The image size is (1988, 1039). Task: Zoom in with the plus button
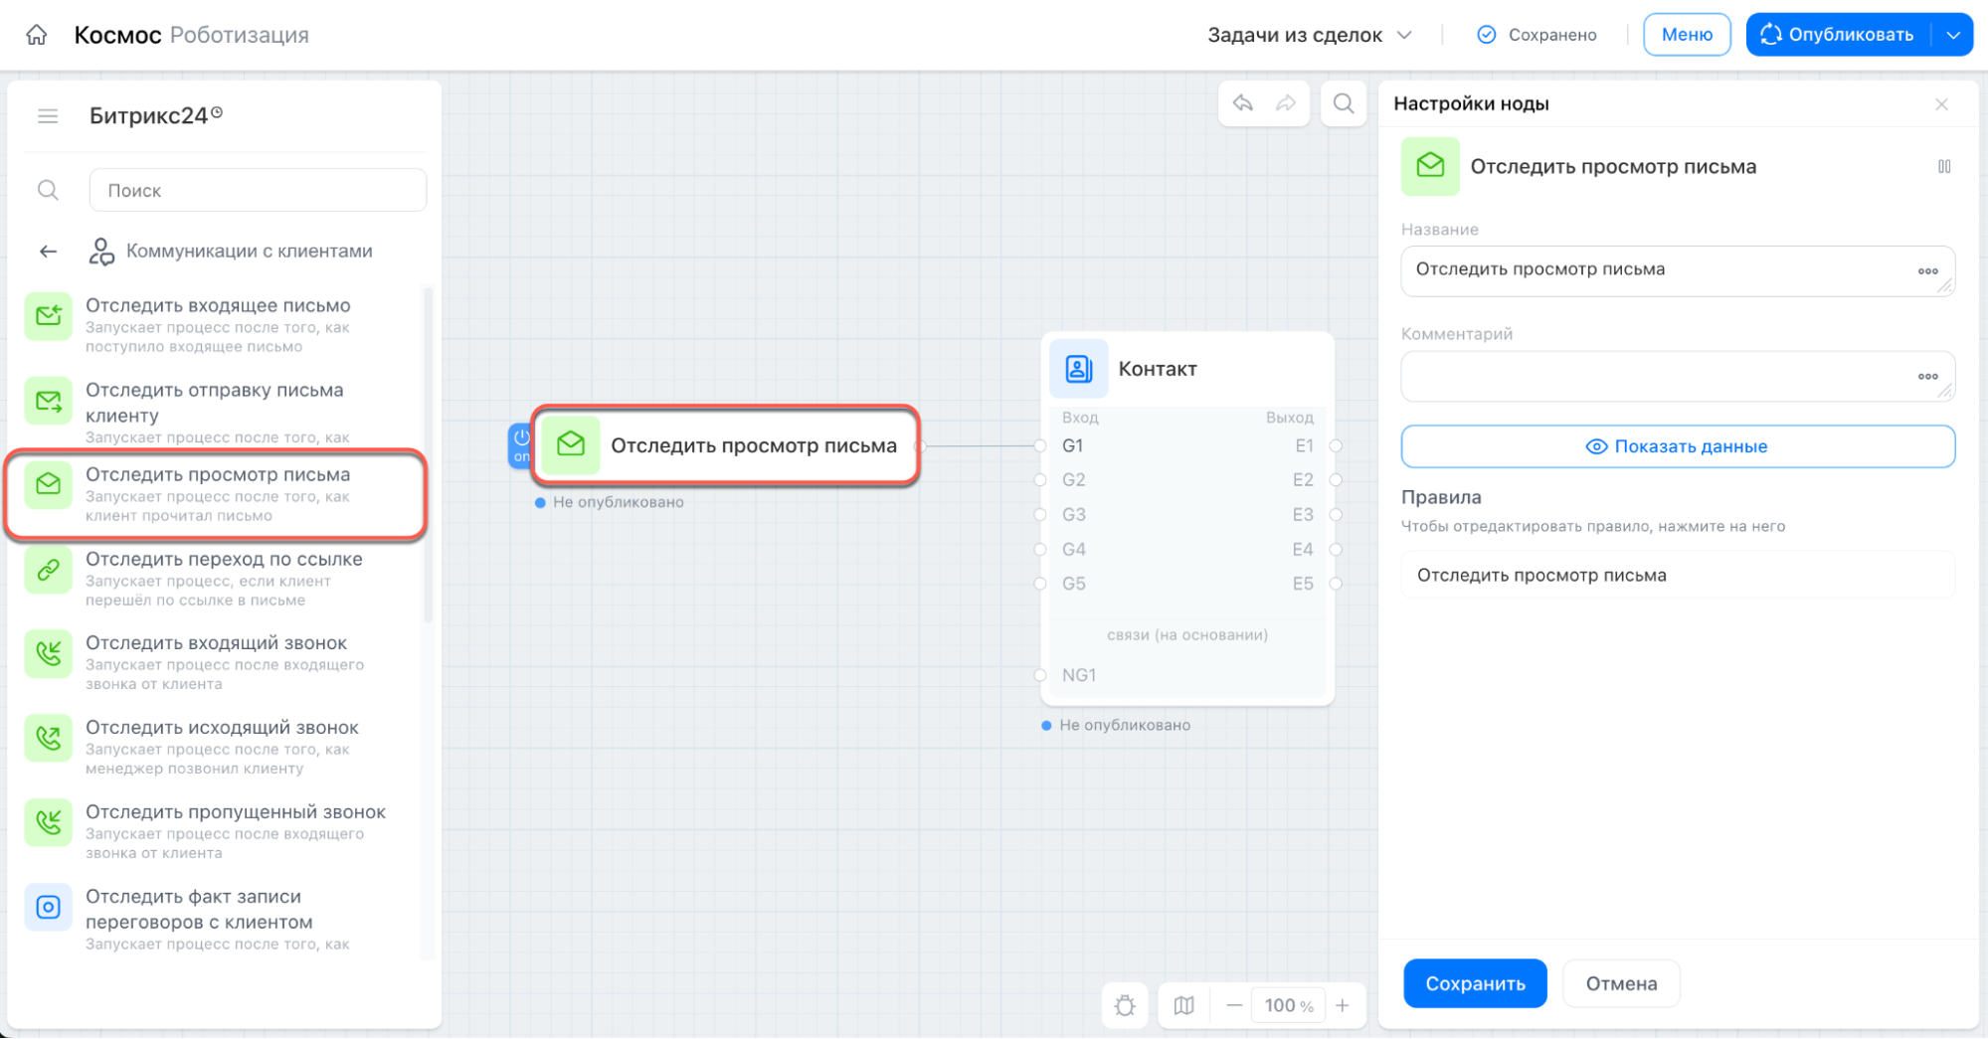point(1342,1005)
